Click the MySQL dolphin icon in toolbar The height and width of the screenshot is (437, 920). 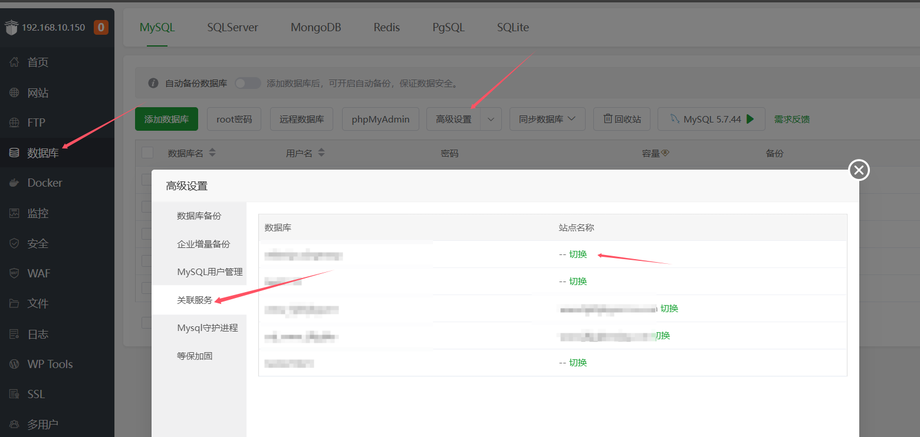pos(675,119)
